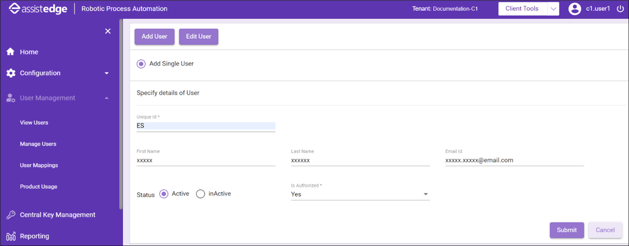Click the Cancel button

tap(605, 230)
